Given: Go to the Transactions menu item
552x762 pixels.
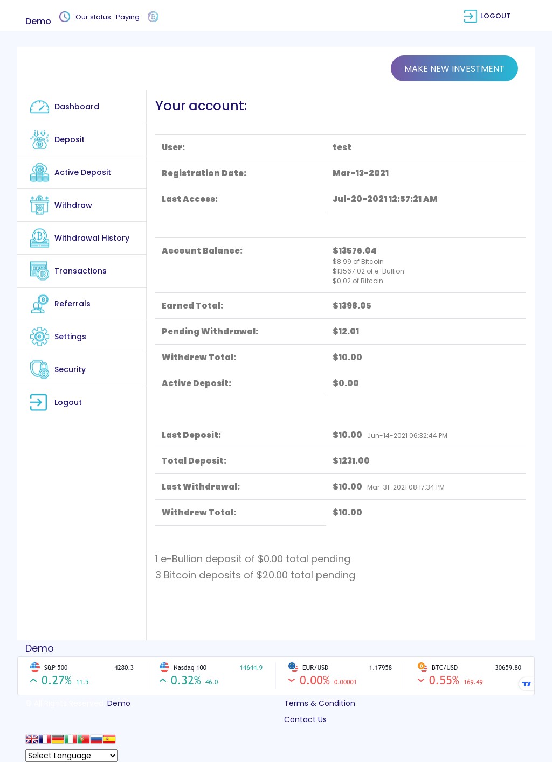Looking at the screenshot, I should coord(80,271).
